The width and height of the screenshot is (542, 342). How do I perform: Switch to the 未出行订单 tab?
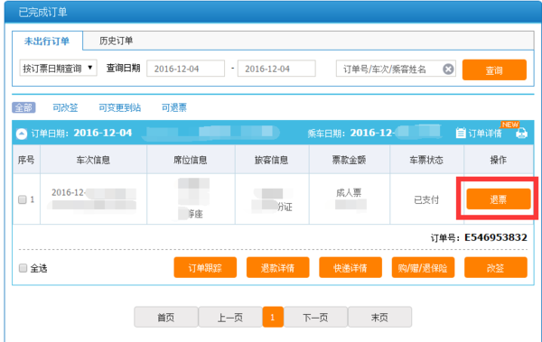(x=47, y=42)
